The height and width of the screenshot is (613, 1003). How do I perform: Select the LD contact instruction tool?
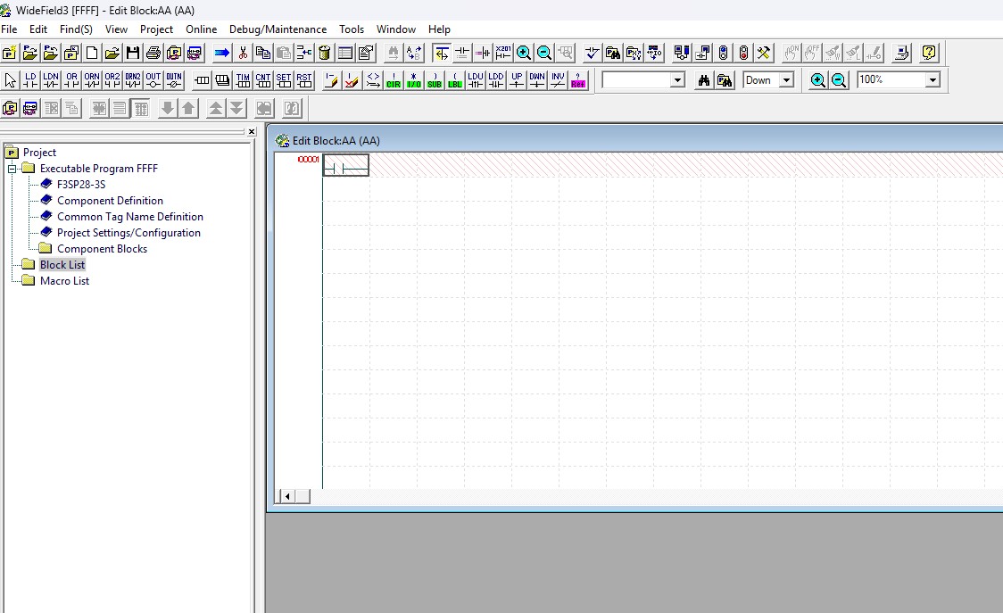click(30, 80)
